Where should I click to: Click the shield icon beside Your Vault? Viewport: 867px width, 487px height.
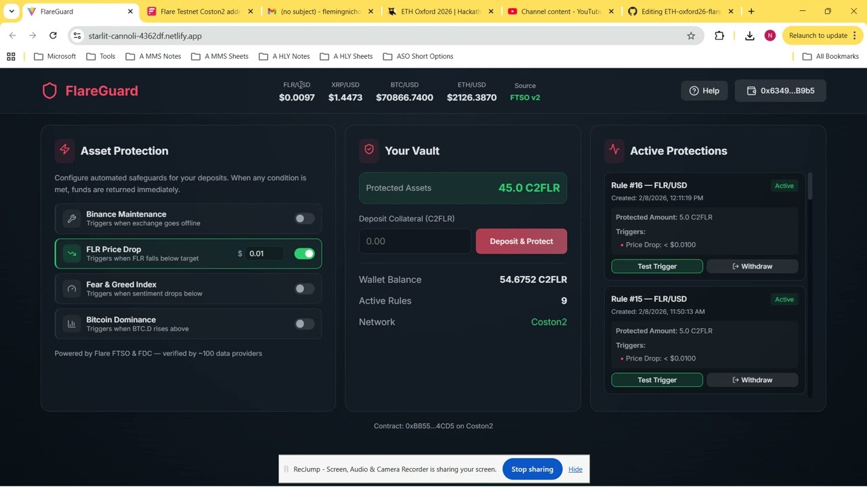pos(369,150)
